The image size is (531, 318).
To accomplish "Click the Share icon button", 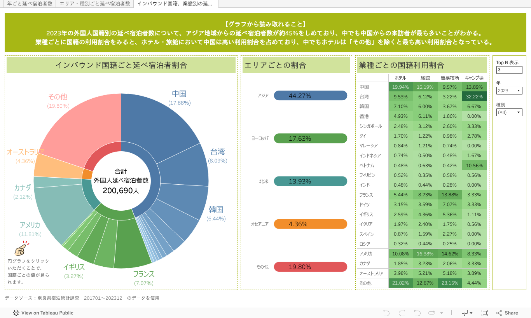I will (507, 313).
